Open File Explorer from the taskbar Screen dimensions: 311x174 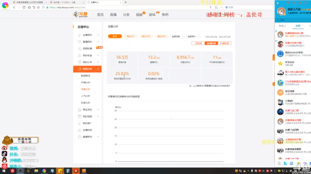[x=36, y=171]
